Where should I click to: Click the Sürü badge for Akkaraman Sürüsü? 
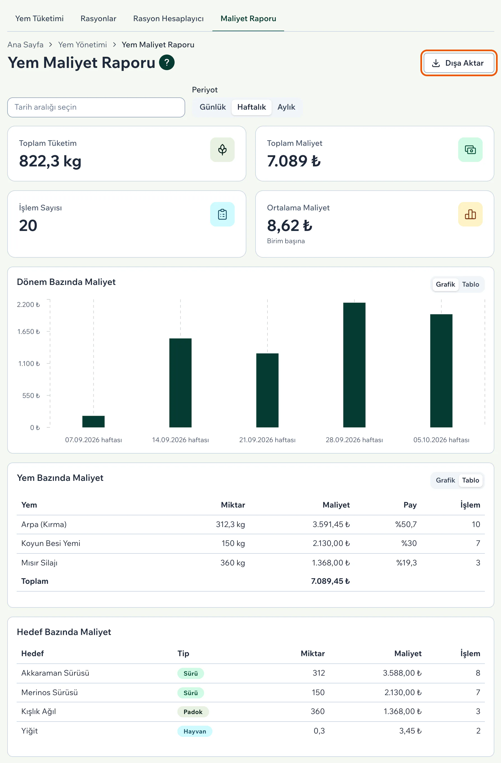tap(191, 673)
